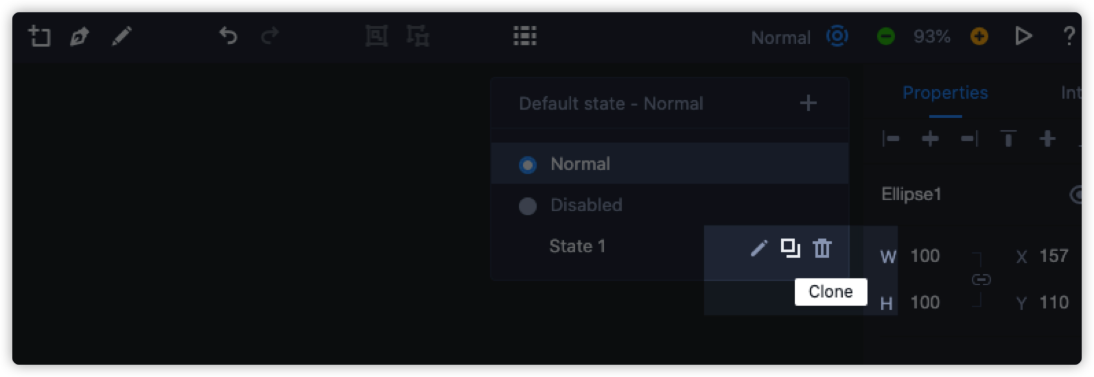Select the Normal state radio button

(528, 165)
